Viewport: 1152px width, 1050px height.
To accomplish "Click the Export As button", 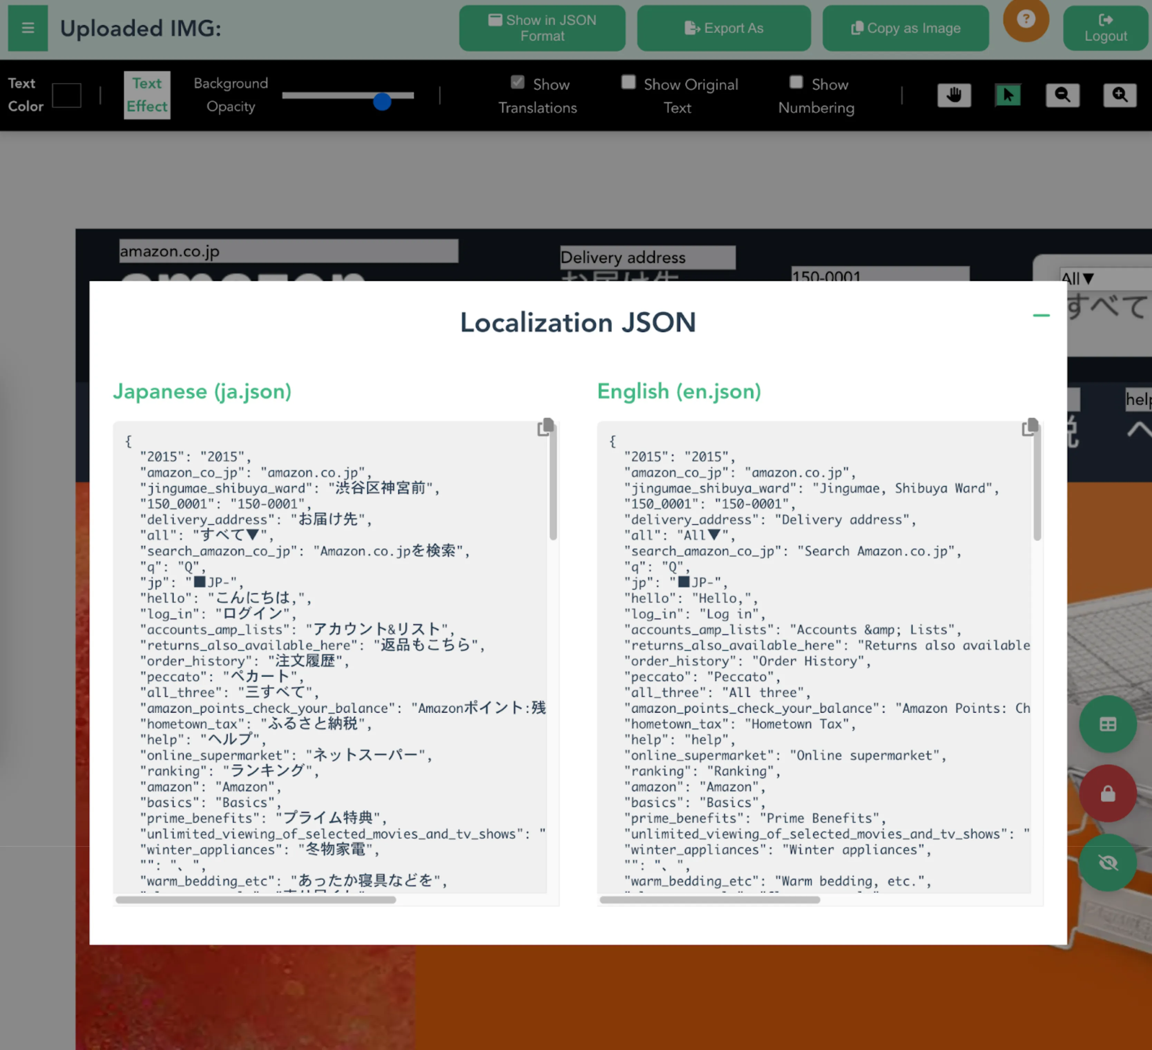I will pos(723,28).
